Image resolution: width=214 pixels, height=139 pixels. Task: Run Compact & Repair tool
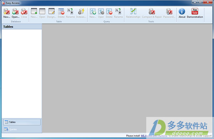pyautogui.click(x=152, y=13)
